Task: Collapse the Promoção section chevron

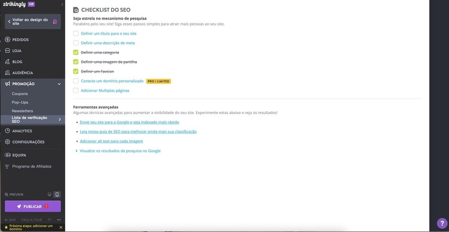Action: click(x=59, y=84)
